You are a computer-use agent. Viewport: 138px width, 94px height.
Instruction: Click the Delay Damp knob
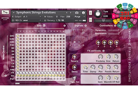click(x=93, y=67)
